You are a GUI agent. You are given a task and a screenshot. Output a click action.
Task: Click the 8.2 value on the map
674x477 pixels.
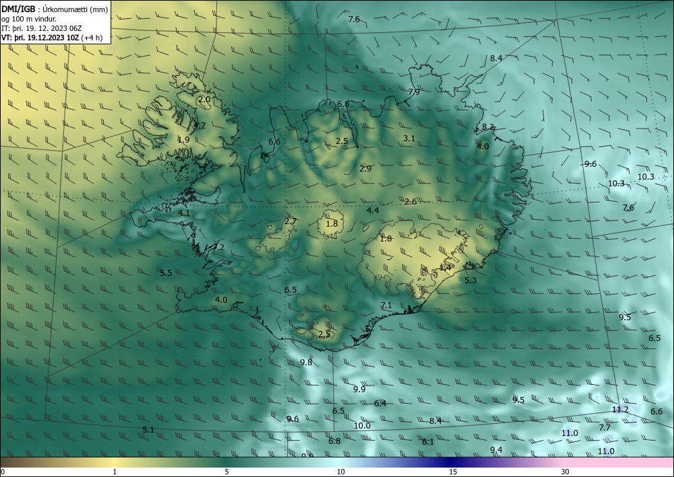click(x=488, y=127)
